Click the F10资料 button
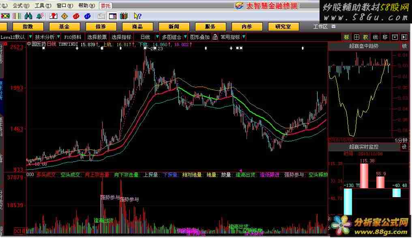Screen dimensions: 412x238 73,37
